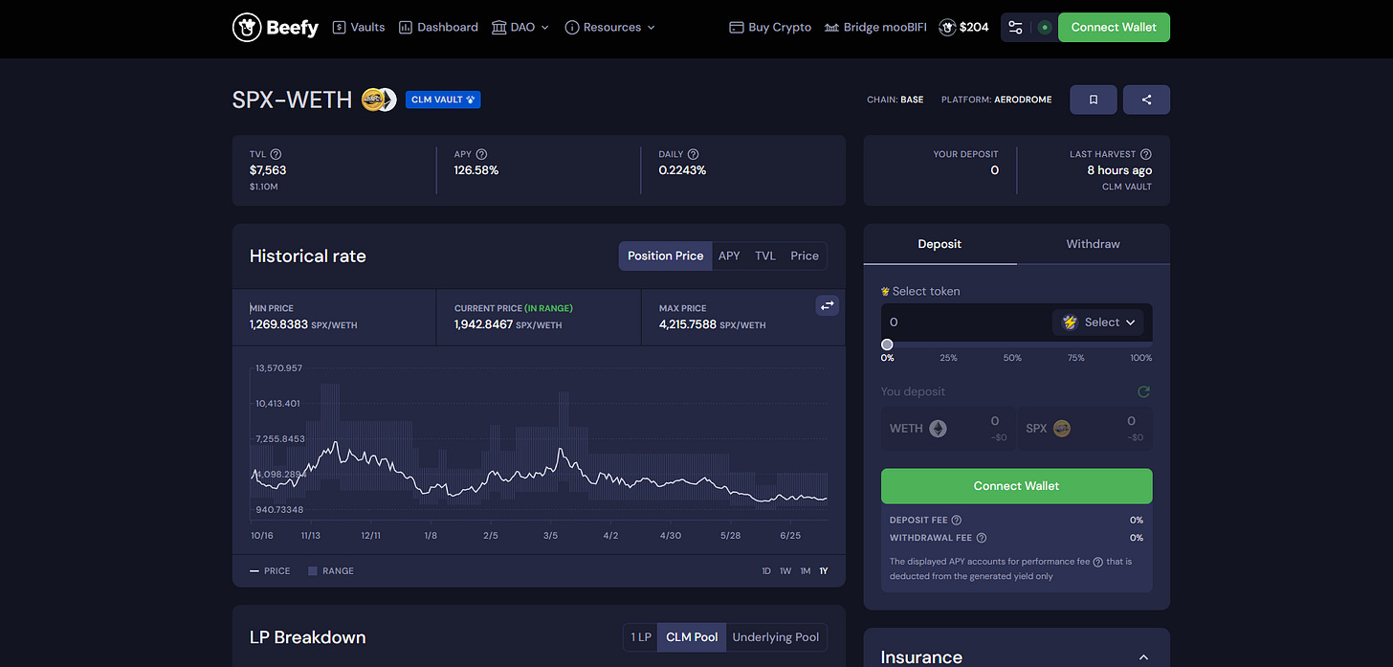Viewport: 1393px width, 667px height.
Task: Click the BIFI price $204 indicator
Action: click(964, 28)
